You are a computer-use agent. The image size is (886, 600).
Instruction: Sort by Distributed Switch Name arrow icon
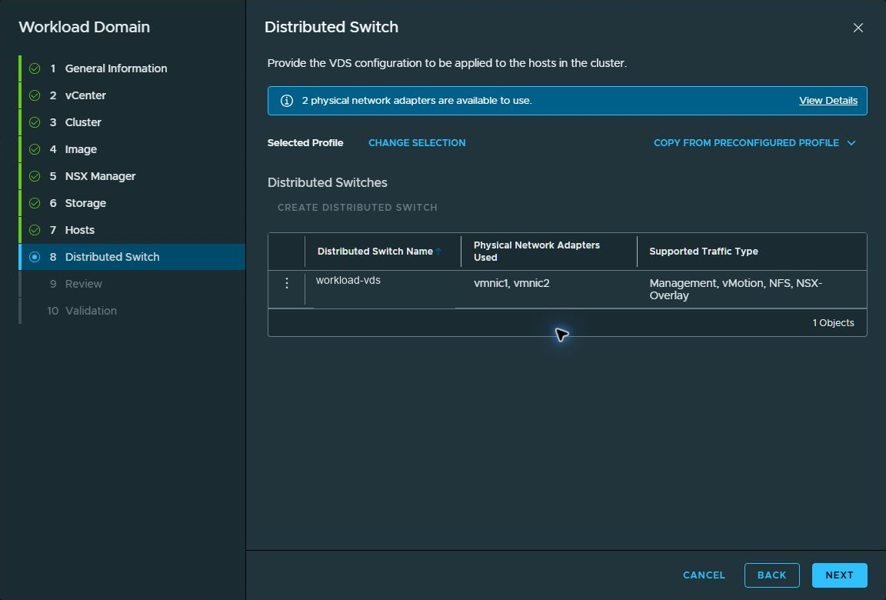click(x=438, y=252)
